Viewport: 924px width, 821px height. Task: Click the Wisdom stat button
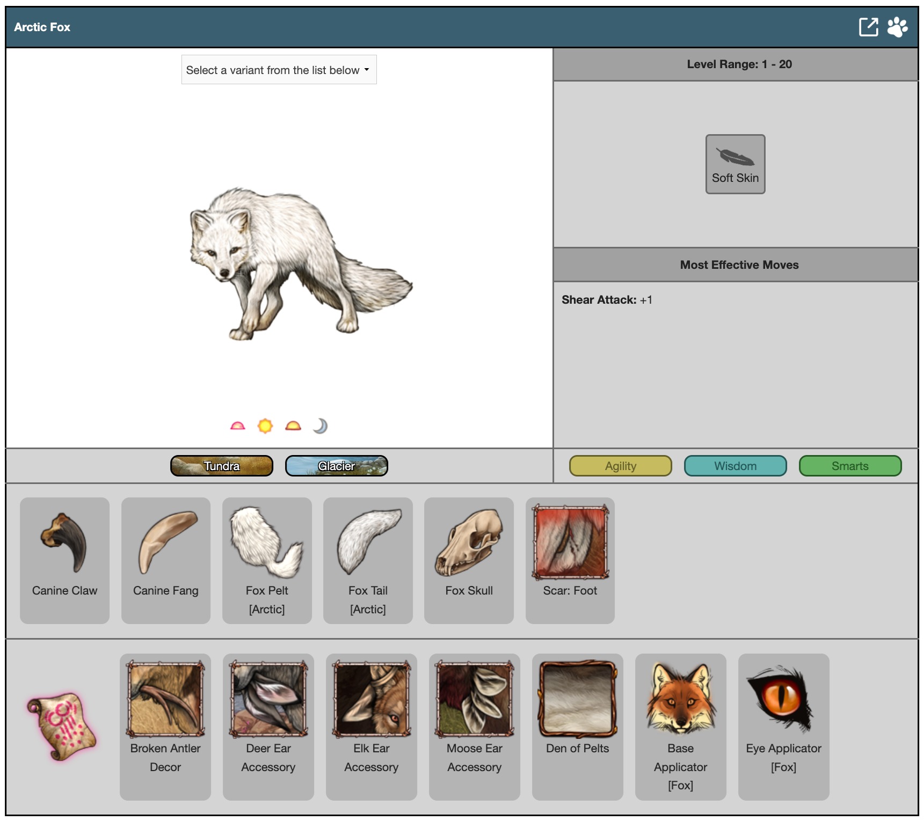[735, 466]
